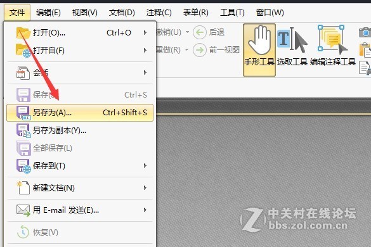Open the 撤销 dropdown arrow

pos(187,32)
